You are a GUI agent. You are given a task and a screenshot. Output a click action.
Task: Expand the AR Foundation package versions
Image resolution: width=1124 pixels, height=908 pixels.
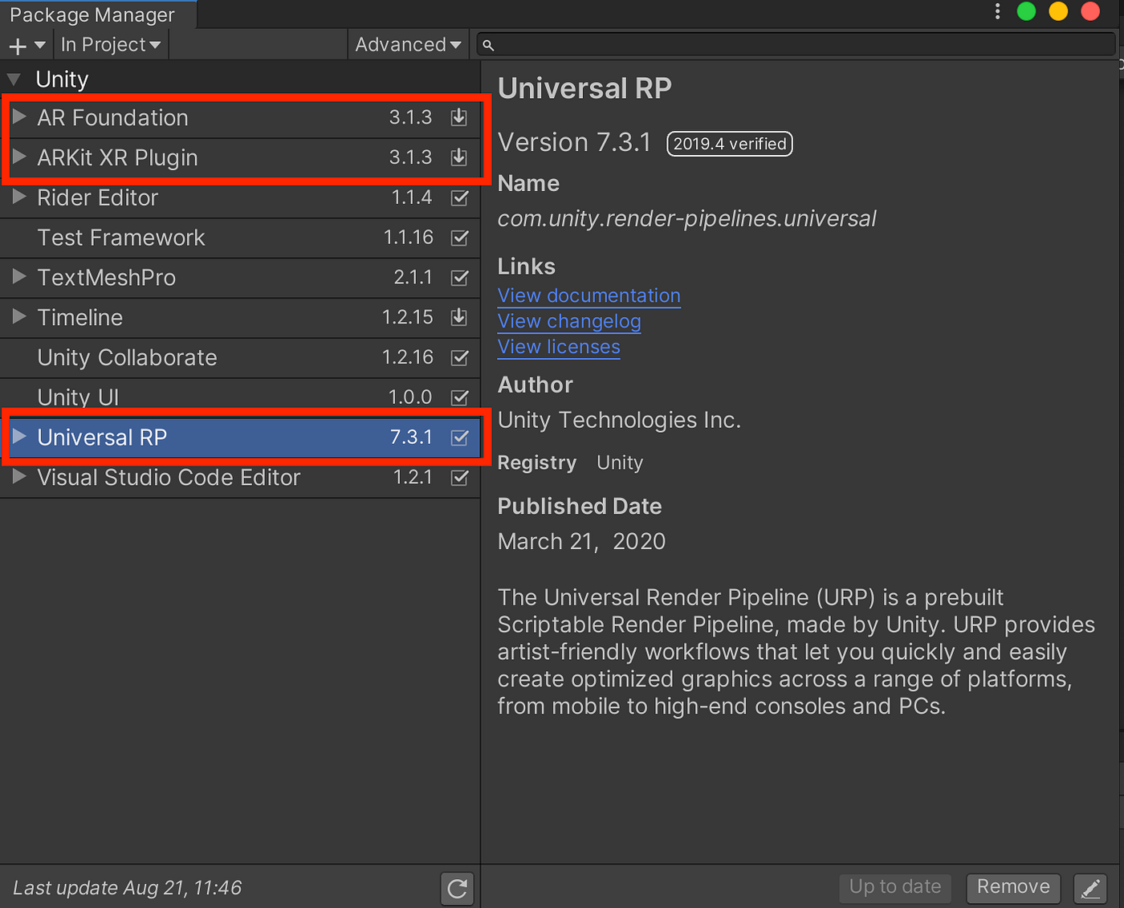[20, 117]
